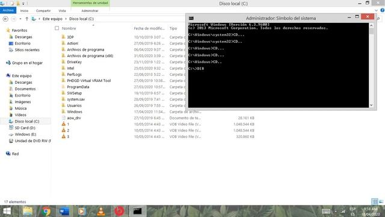Open the touch keyboard tray icon
The height and width of the screenshot is (217, 385).
point(326,211)
